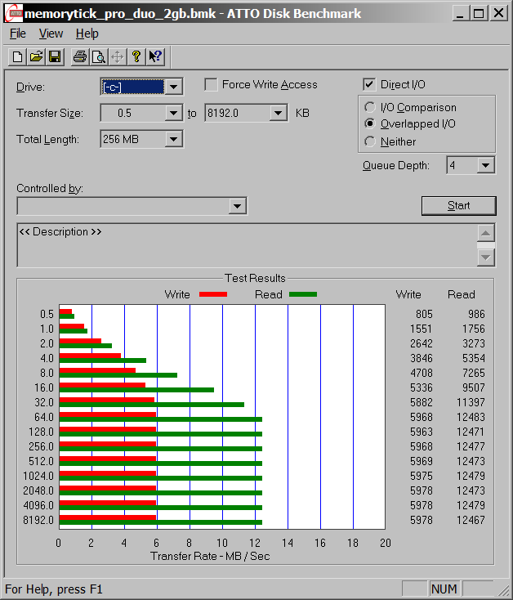Click the yellow question mark About icon
513x600 pixels.
coord(136,56)
